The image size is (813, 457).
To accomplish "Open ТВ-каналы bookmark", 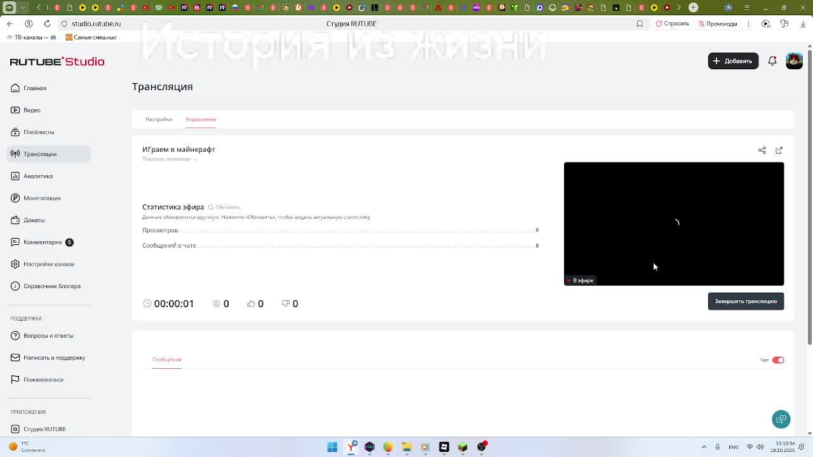I will (31, 37).
